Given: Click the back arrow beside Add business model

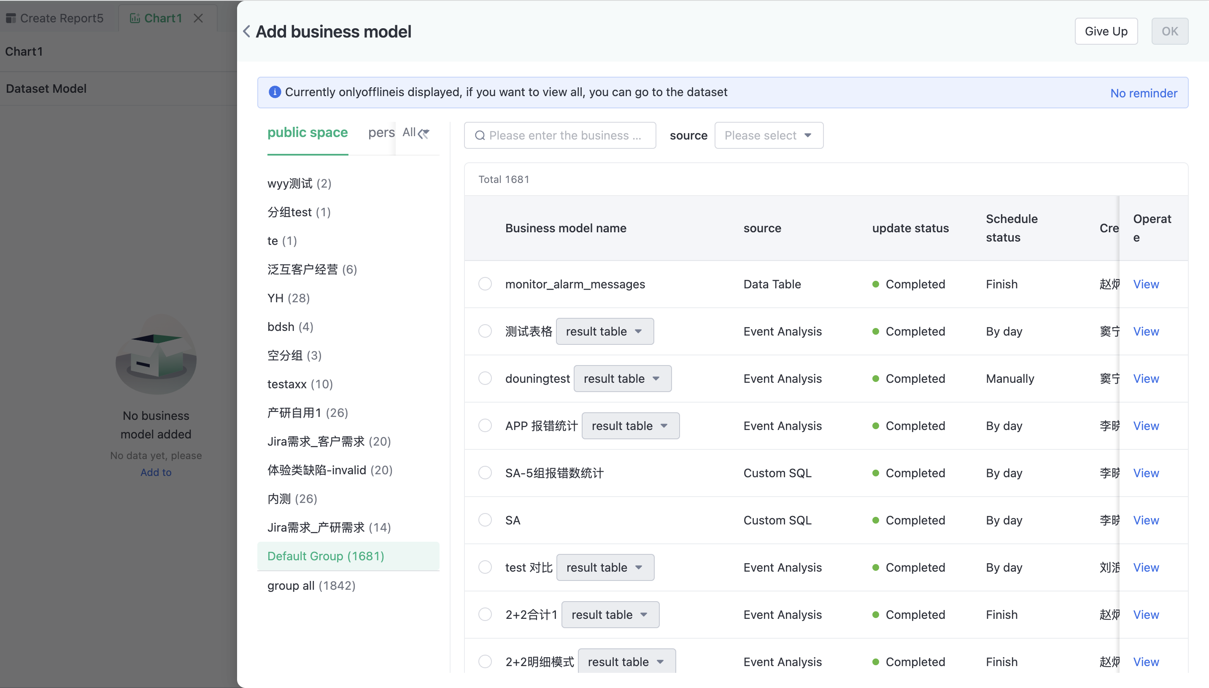Looking at the screenshot, I should point(246,31).
